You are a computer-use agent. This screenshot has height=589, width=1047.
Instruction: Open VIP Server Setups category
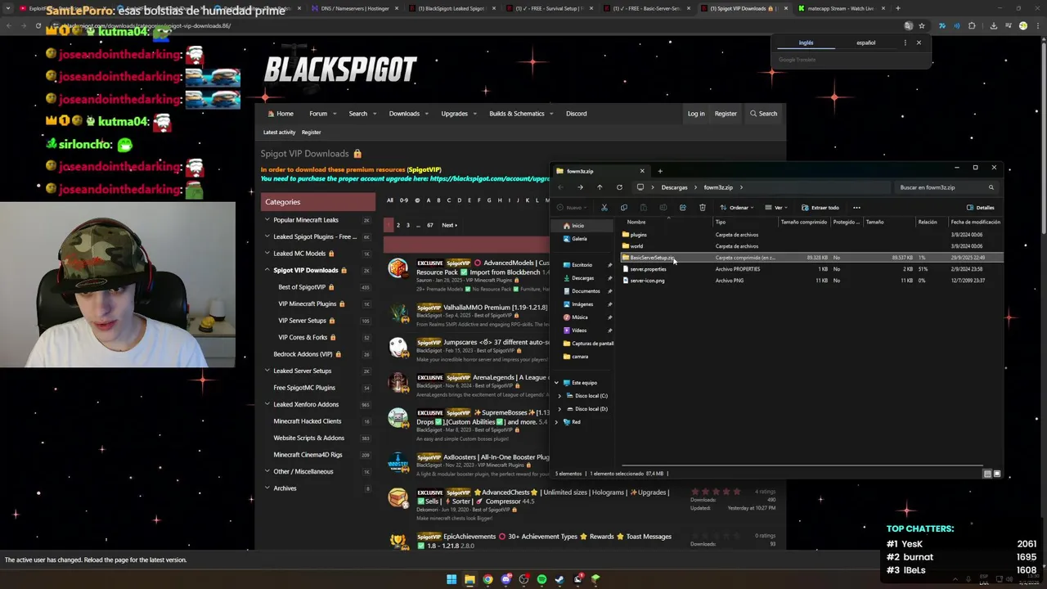click(303, 321)
